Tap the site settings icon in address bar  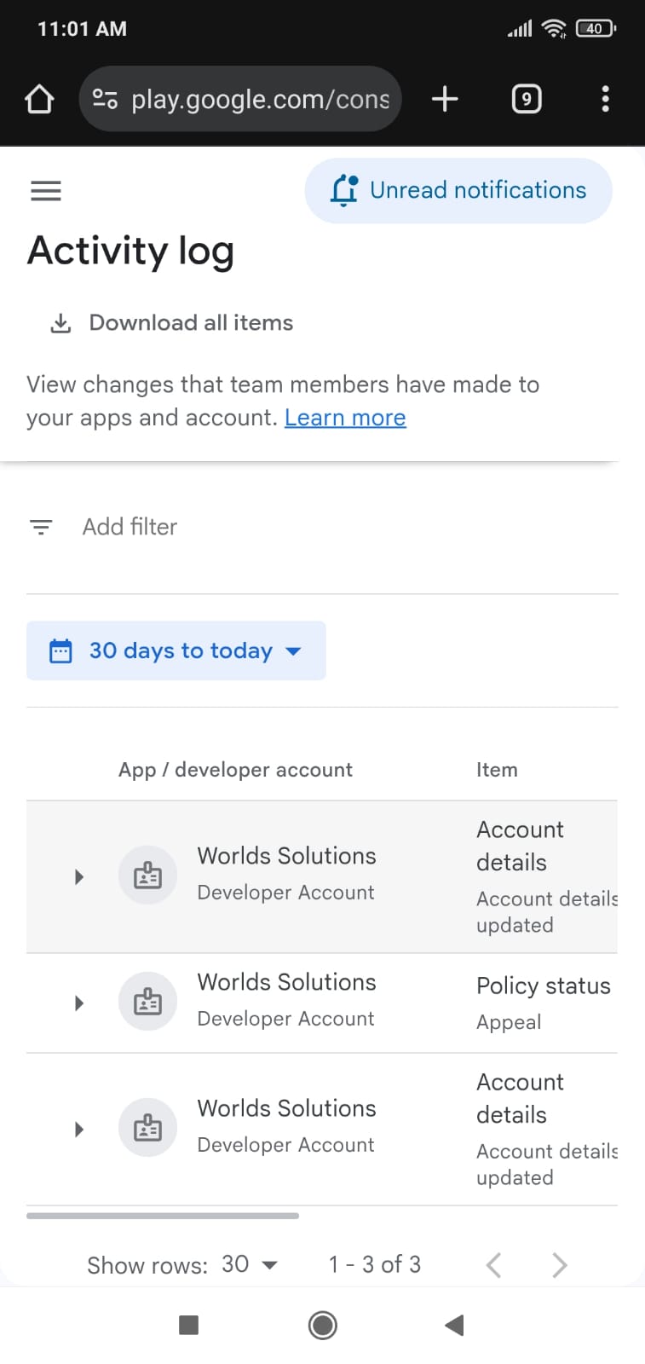tap(105, 100)
